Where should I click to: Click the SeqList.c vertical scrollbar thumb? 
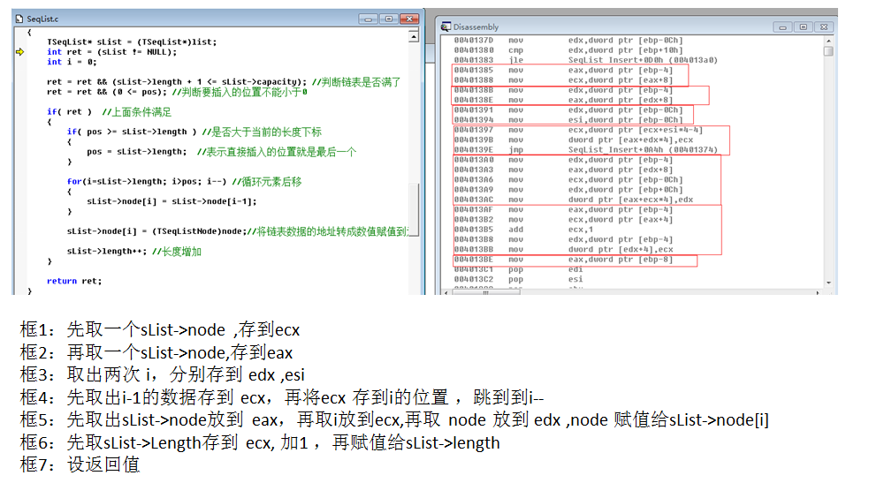pos(414,209)
